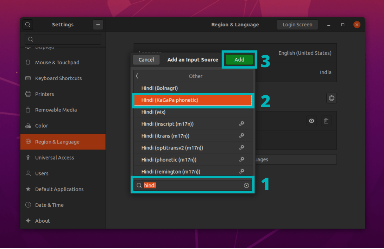Click gear icon beside Hindi (itrans (m17n))
The height and width of the screenshot is (249, 384).
[242, 136]
